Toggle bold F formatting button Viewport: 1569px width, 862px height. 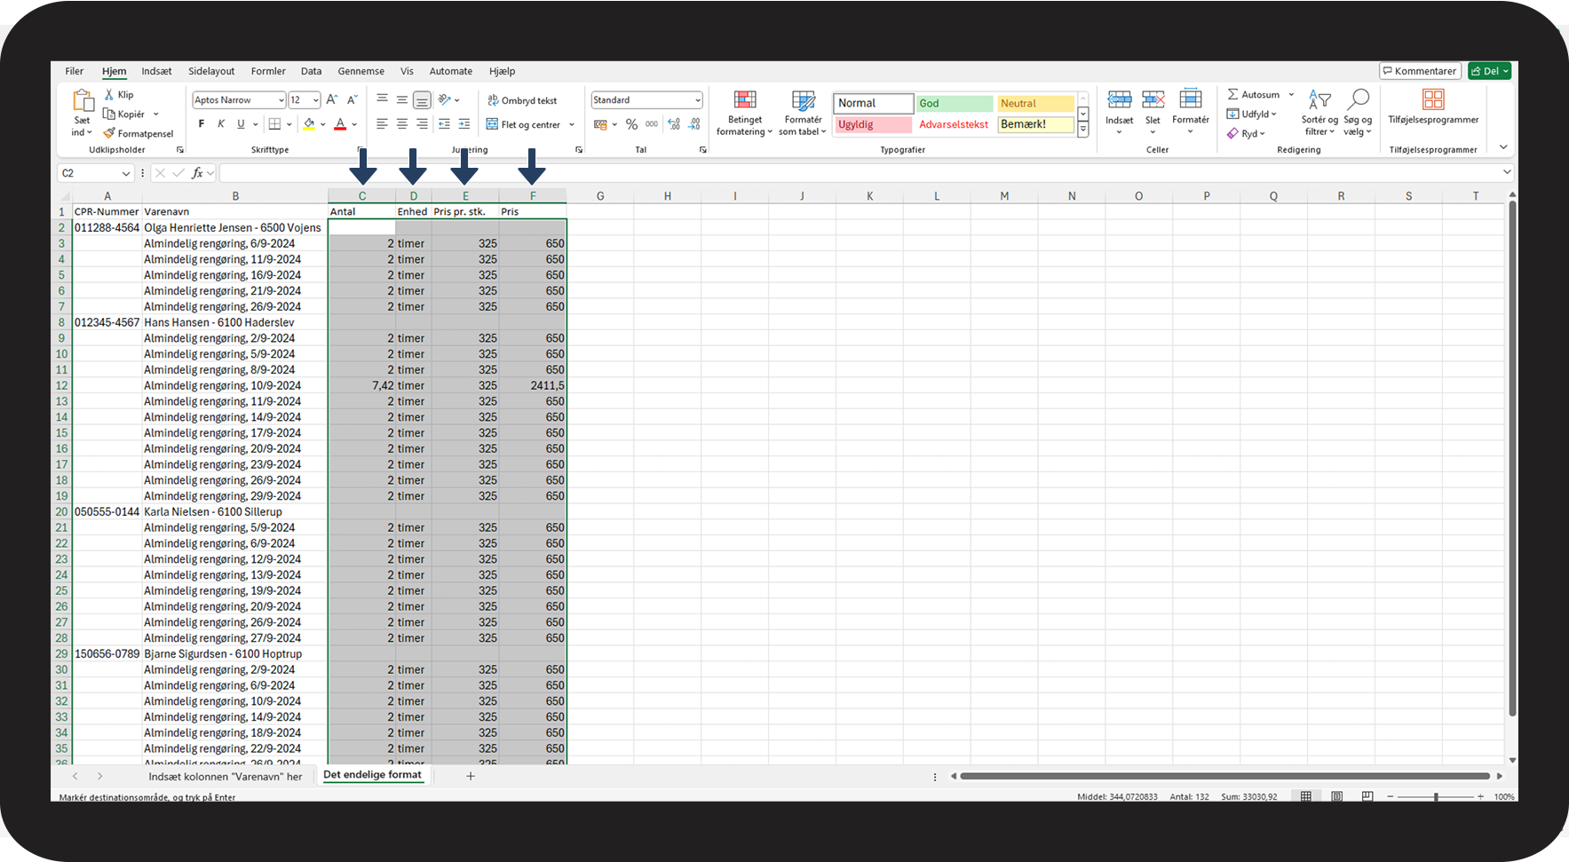[x=202, y=124]
